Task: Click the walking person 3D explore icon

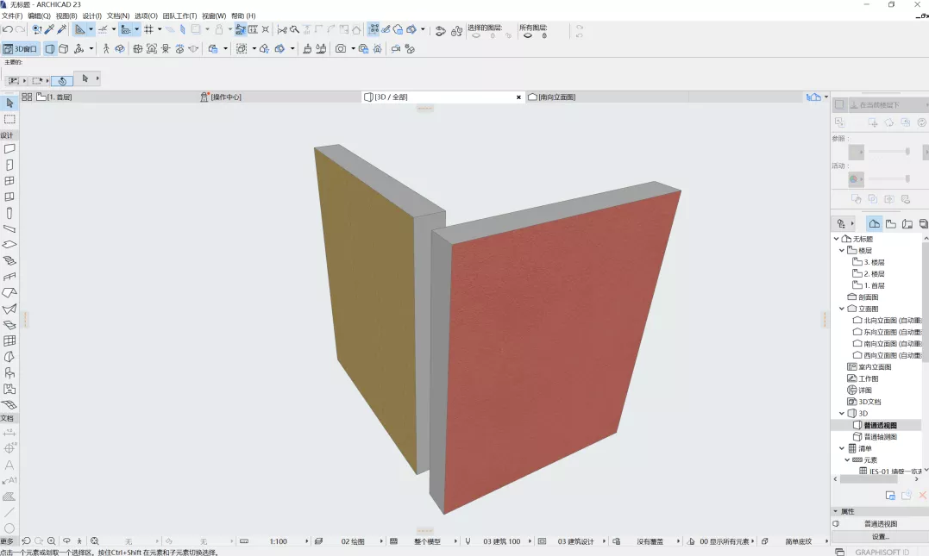Action: [106, 48]
